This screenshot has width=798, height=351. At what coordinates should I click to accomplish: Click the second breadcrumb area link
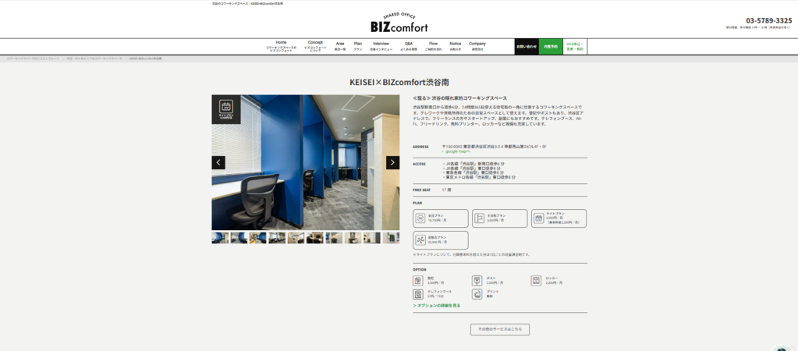click(94, 58)
